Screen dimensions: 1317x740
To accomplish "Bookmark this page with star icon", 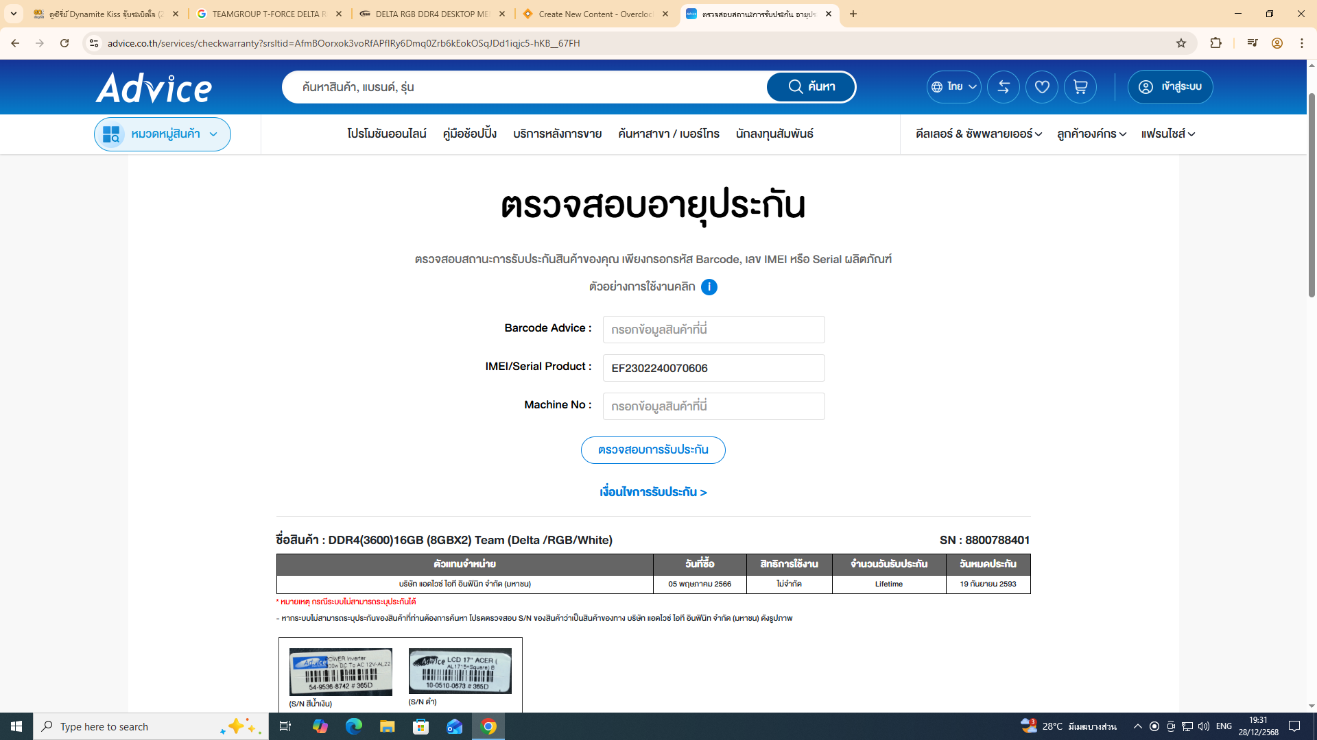I will point(1180,43).
